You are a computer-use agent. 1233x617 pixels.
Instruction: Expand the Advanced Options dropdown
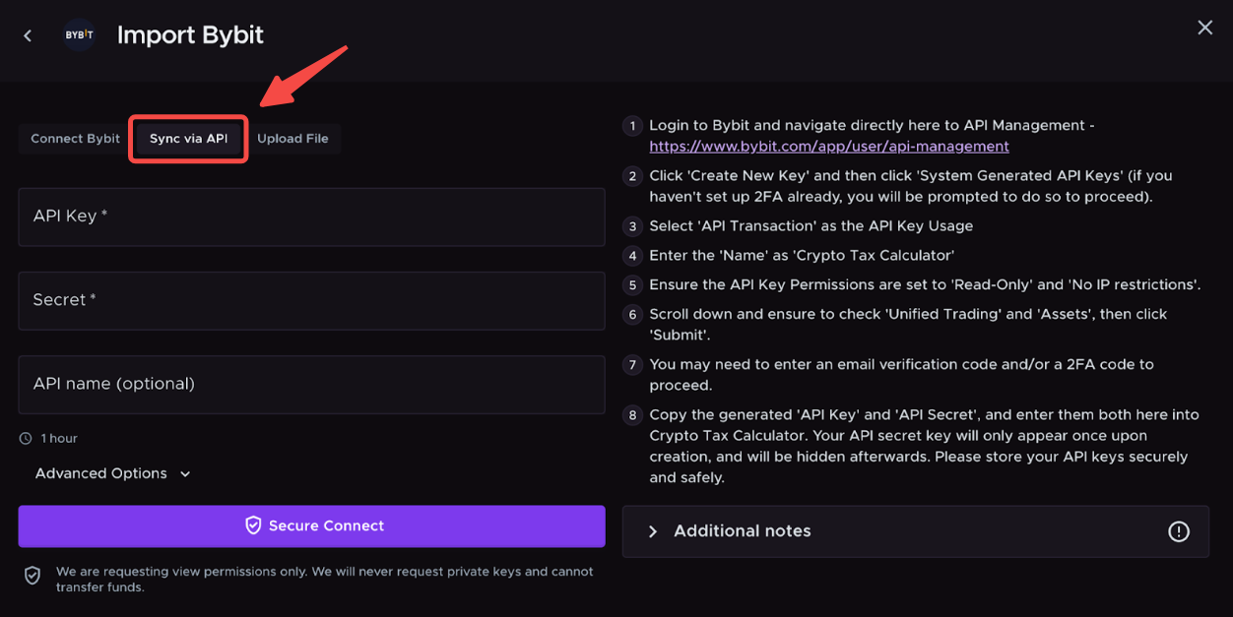(x=112, y=473)
